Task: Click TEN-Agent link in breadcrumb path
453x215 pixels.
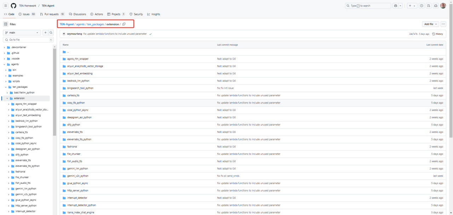Action: click(x=67, y=24)
